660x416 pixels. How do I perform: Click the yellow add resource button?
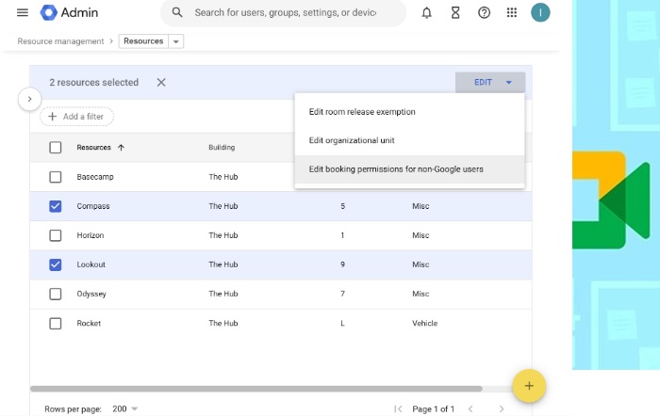click(x=529, y=386)
